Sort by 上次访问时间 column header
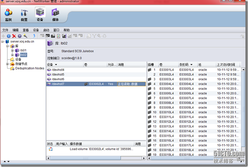 (228, 64)
